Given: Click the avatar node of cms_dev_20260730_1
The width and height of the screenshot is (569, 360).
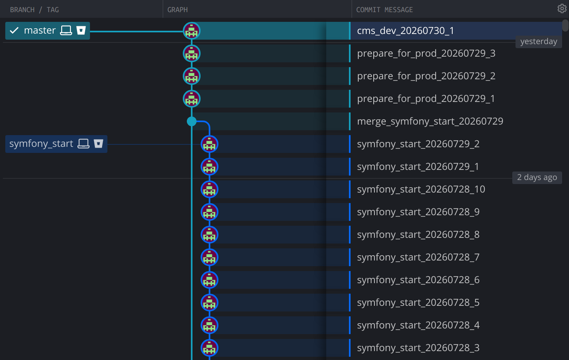Looking at the screenshot, I should point(192,31).
